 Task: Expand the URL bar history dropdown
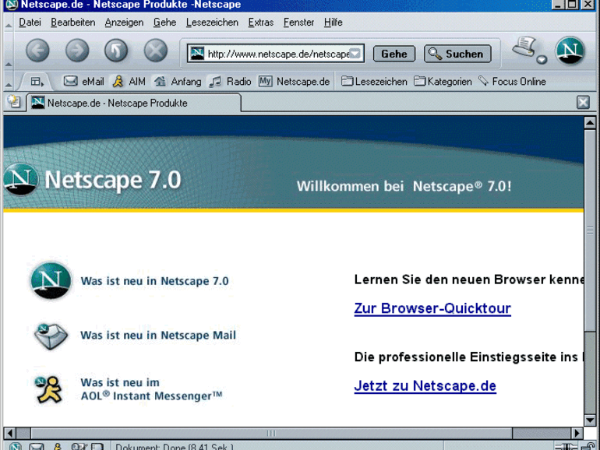355,54
